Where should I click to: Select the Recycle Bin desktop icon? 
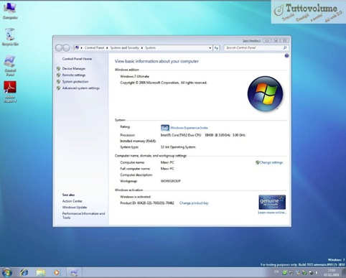click(x=10, y=37)
